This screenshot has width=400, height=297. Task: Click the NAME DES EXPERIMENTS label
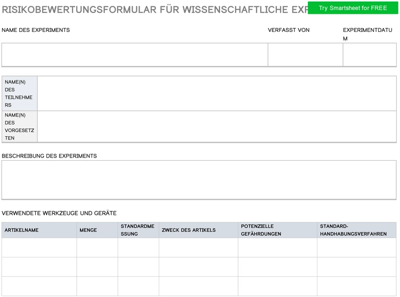coord(36,30)
